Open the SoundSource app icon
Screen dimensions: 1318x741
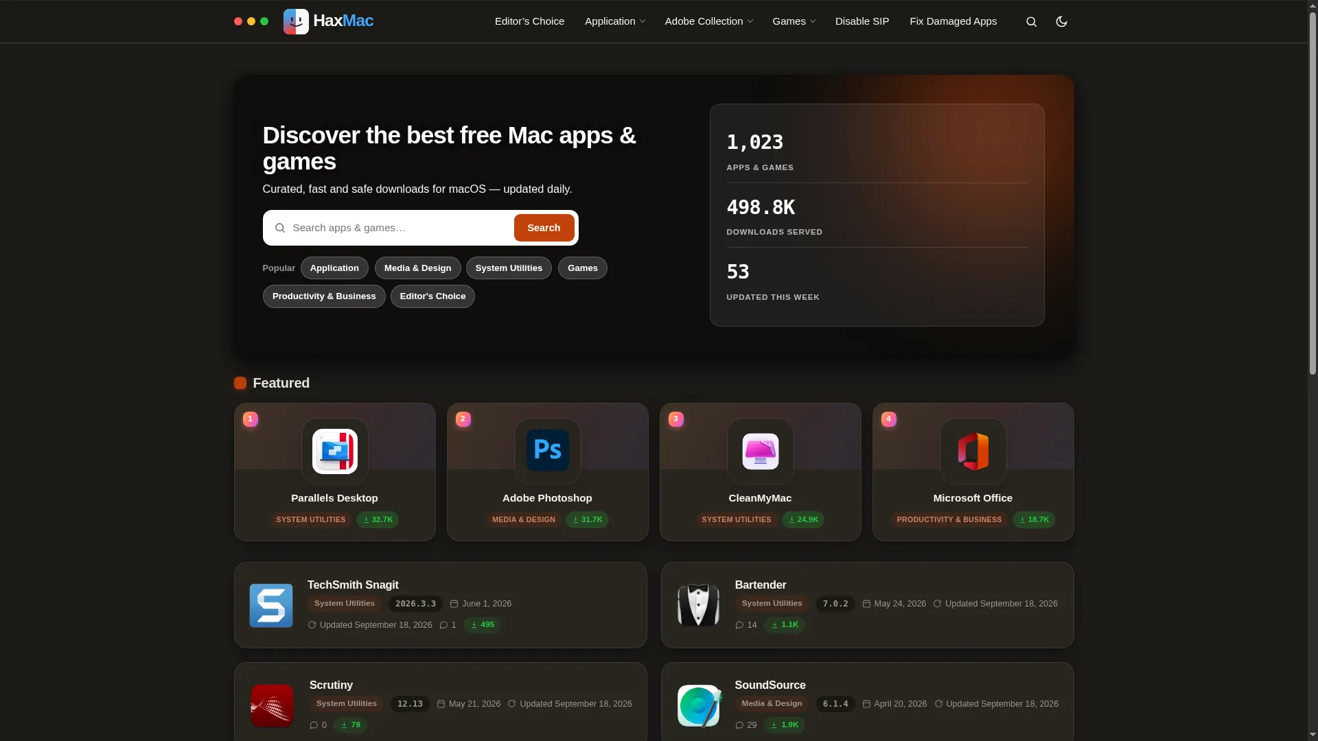(x=700, y=705)
